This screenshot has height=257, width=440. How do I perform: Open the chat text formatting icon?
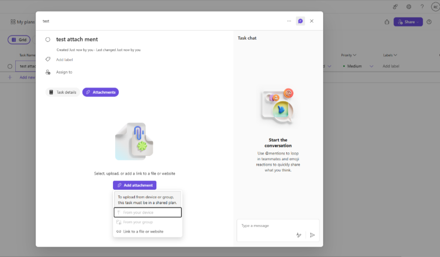click(x=299, y=235)
